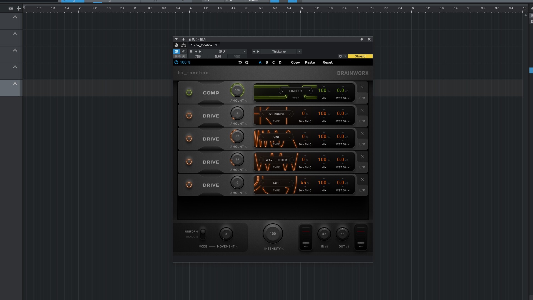Open the plugin settings gear icon
This screenshot has width=533, height=300.
click(340, 56)
